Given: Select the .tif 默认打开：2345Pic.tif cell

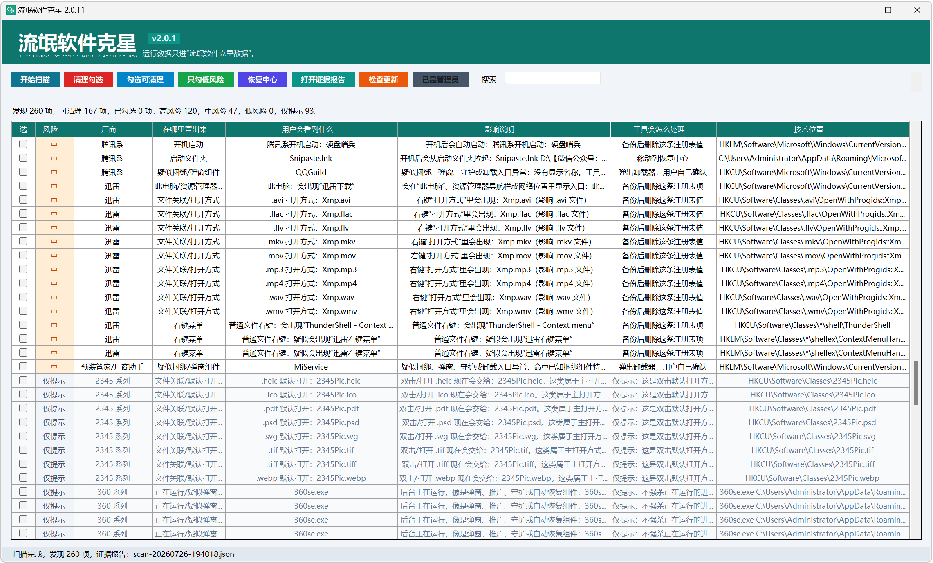Looking at the screenshot, I should (311, 451).
